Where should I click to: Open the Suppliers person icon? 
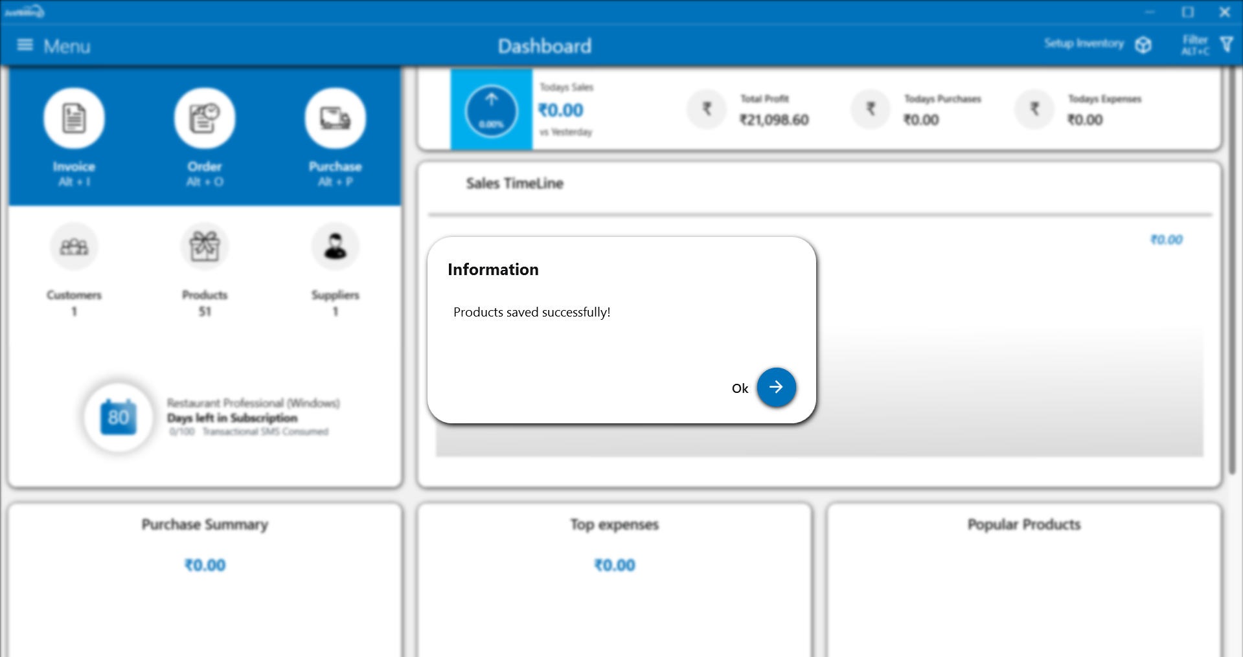[x=335, y=247]
